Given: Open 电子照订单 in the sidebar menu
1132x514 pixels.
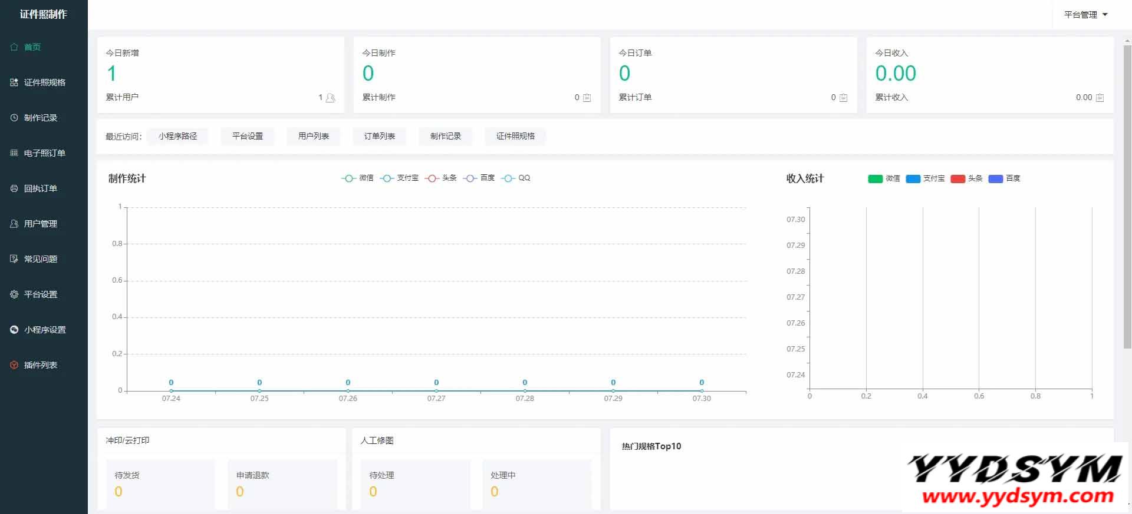Looking at the screenshot, I should click(x=44, y=153).
